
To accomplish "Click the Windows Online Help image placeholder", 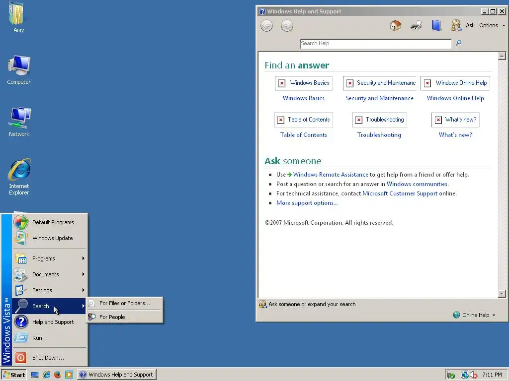I will (x=455, y=83).
